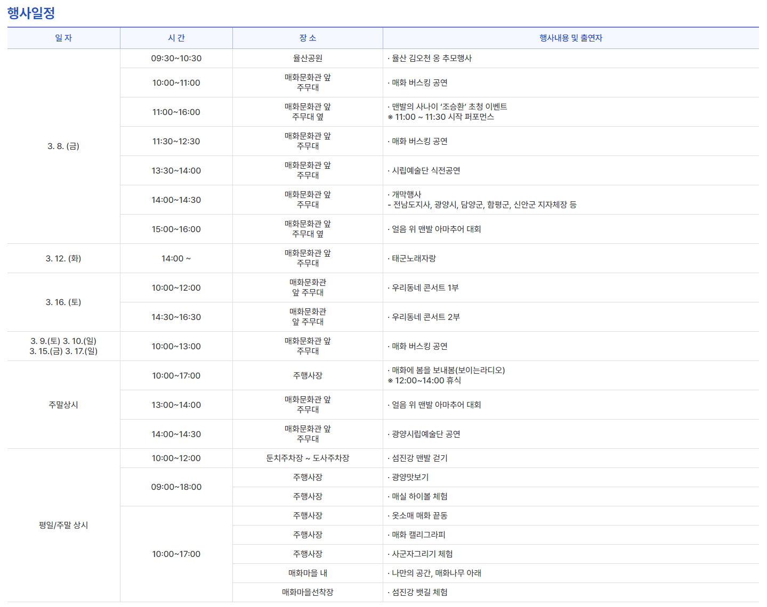Click the 평일/주말 상시 cell
Screen dimensions: 767x607
pyautogui.click(x=63, y=525)
